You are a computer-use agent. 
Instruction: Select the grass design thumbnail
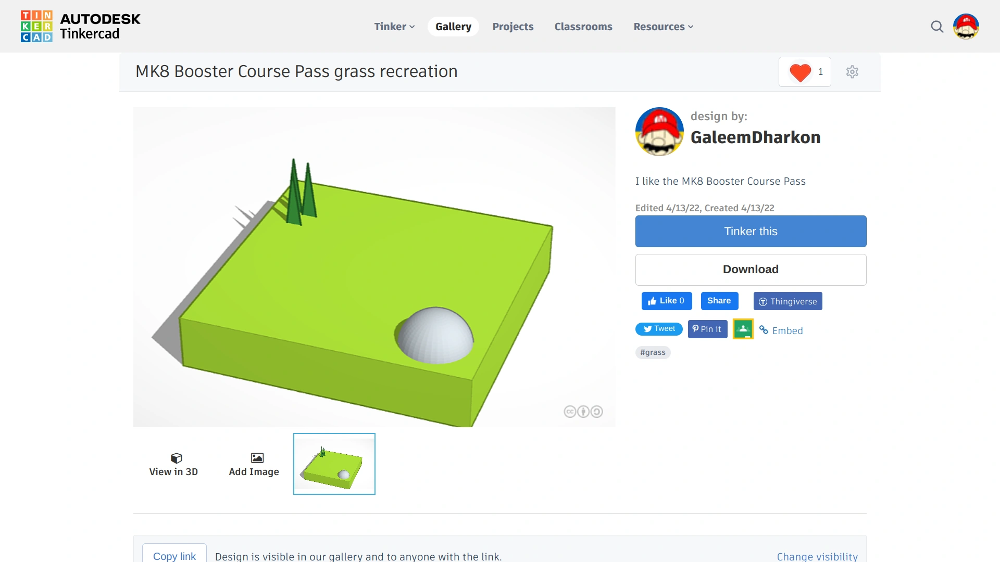[x=334, y=464]
